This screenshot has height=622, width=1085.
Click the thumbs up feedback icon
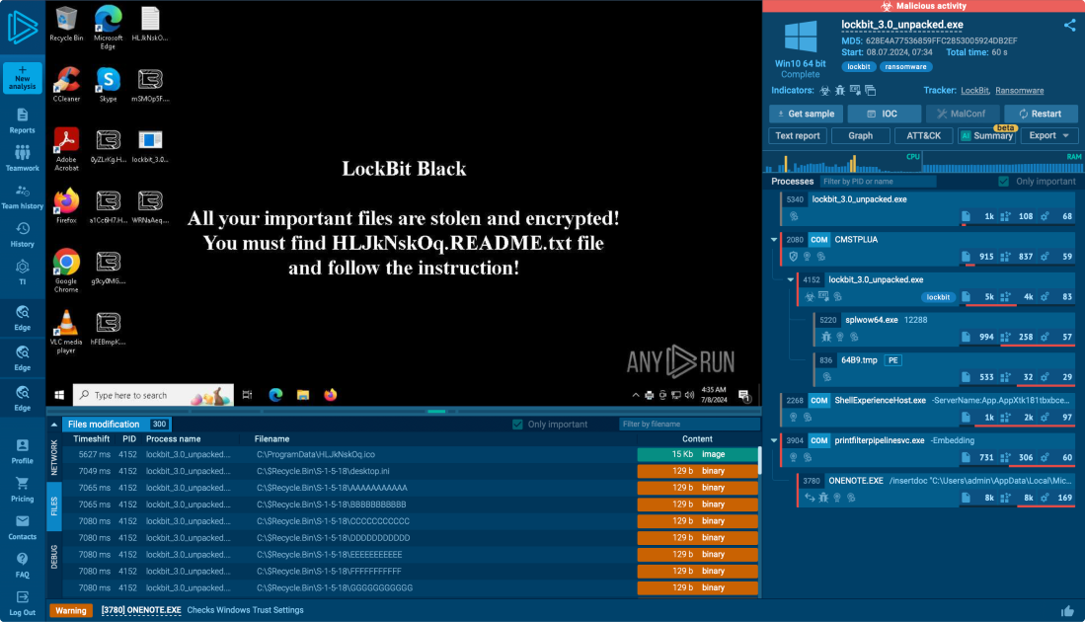(1067, 611)
